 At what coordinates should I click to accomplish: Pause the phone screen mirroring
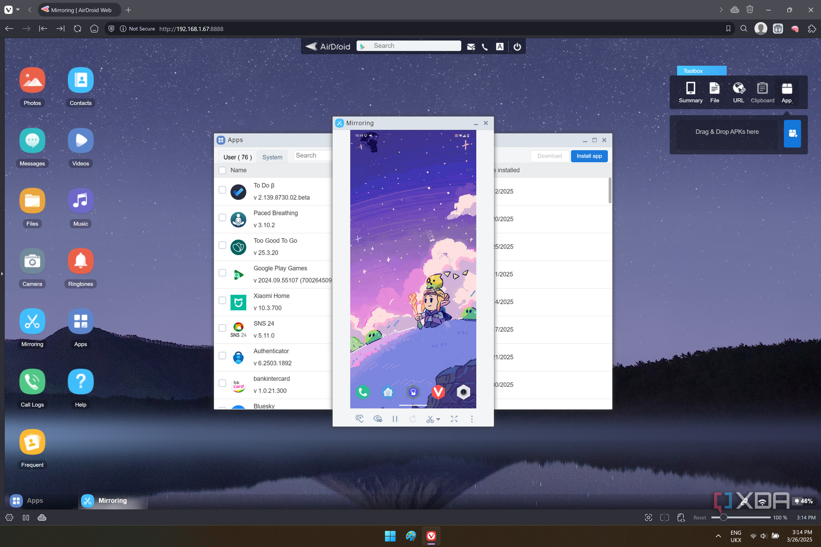[x=395, y=419]
